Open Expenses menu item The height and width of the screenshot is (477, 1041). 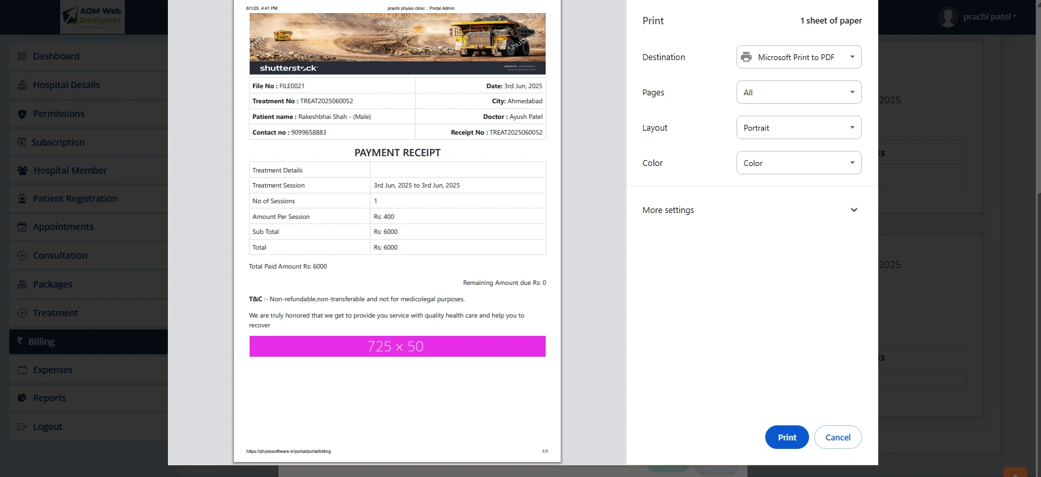tap(88, 370)
